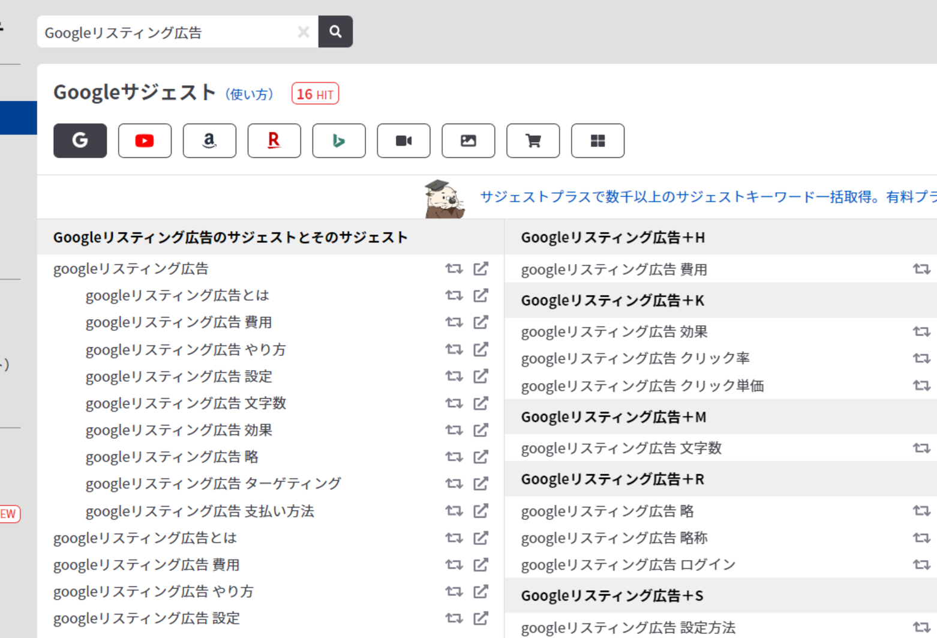
Task: Select the image search source icon
Action: tap(468, 141)
